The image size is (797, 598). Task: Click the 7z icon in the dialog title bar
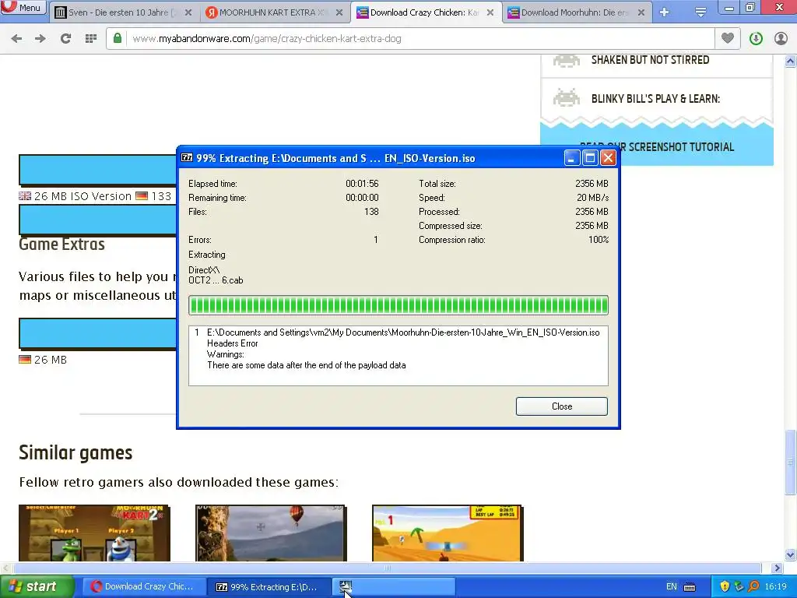pyautogui.click(x=187, y=157)
